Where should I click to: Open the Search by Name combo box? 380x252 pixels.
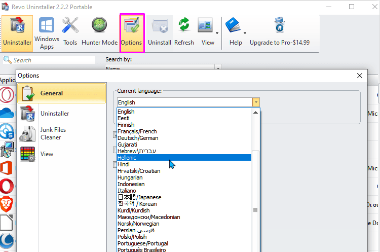163,67
